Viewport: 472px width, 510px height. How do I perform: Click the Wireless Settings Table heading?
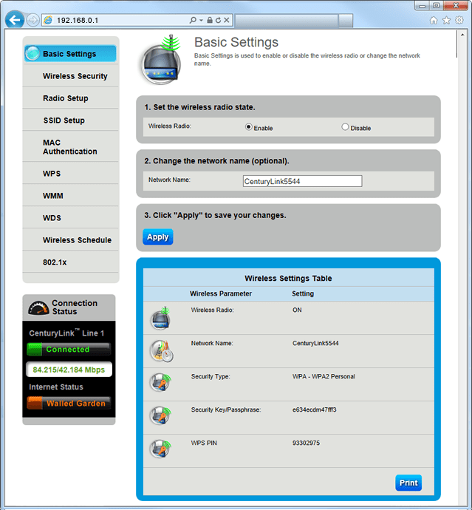[288, 278]
